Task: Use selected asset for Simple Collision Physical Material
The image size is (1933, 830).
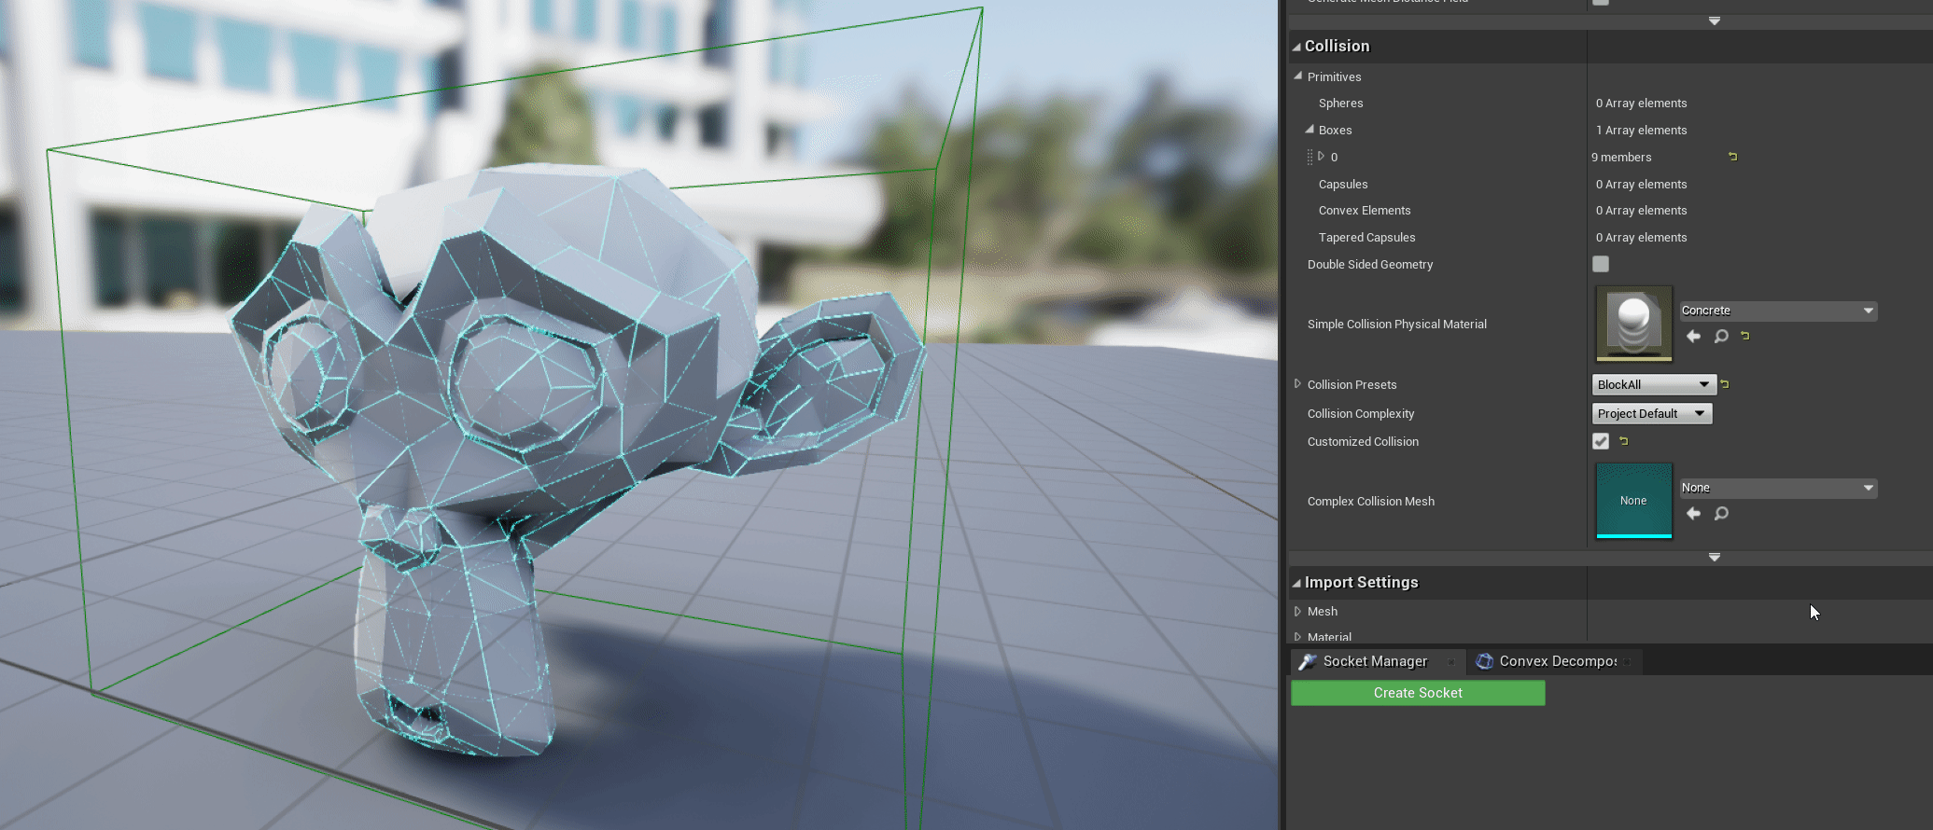Action: 1693,336
